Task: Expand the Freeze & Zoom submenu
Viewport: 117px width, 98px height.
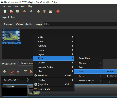Action: point(88,80)
